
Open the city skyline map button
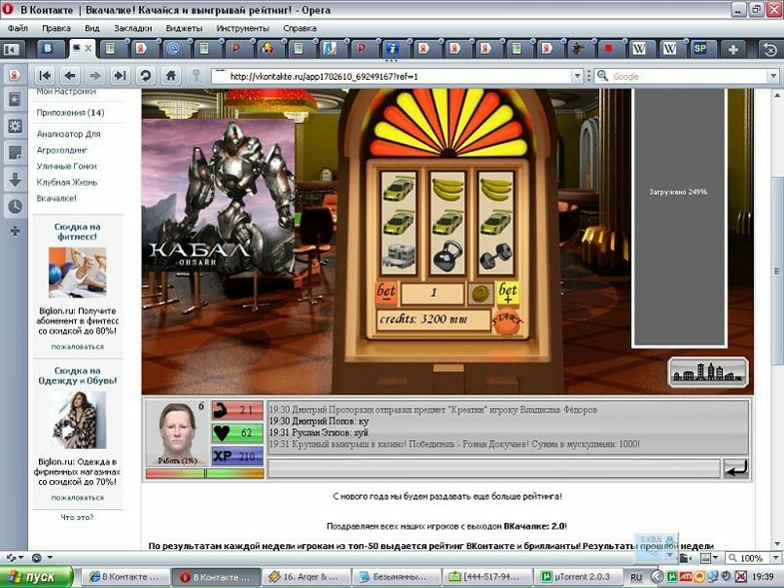(708, 372)
